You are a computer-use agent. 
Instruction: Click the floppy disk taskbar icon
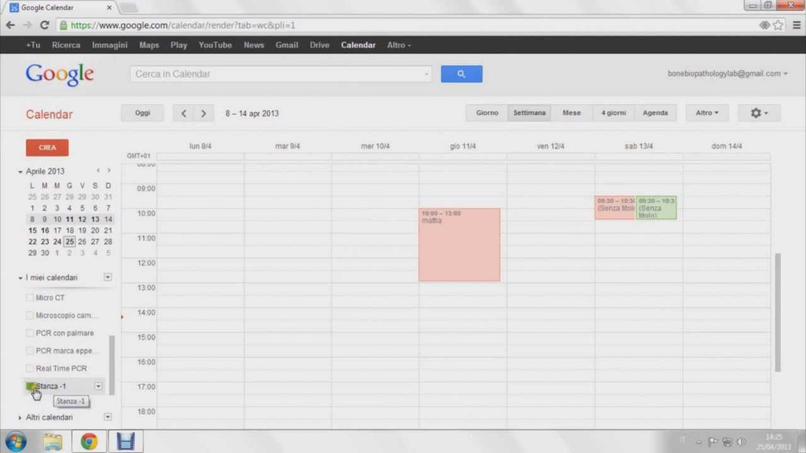click(x=125, y=441)
